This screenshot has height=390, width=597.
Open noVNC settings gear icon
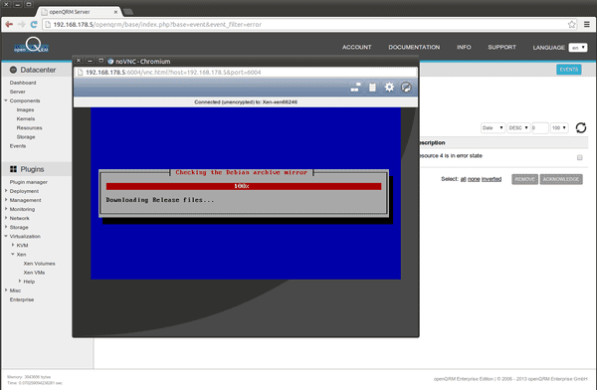point(389,88)
